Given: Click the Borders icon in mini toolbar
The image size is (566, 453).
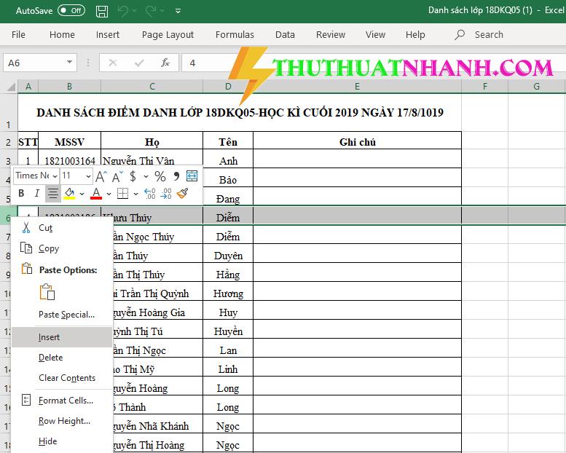Looking at the screenshot, I should pos(122,194).
